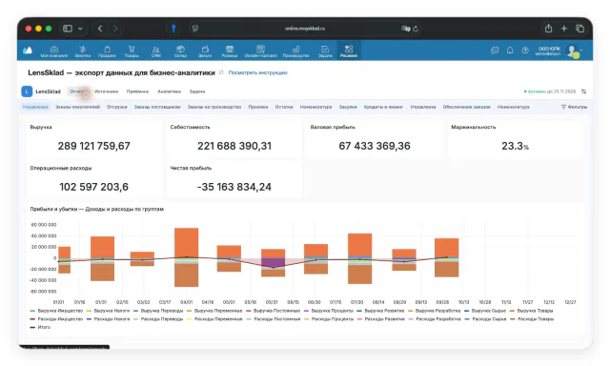The height and width of the screenshot is (366, 610).
Task: Click Safari share icon
Action: tap(548, 28)
